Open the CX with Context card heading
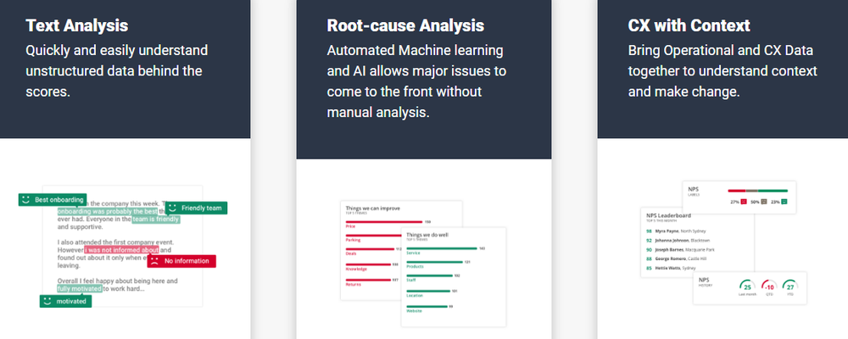 click(x=689, y=25)
